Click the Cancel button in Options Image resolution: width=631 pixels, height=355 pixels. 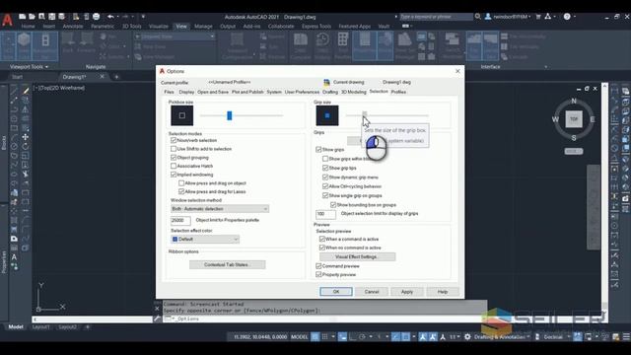[x=372, y=292]
